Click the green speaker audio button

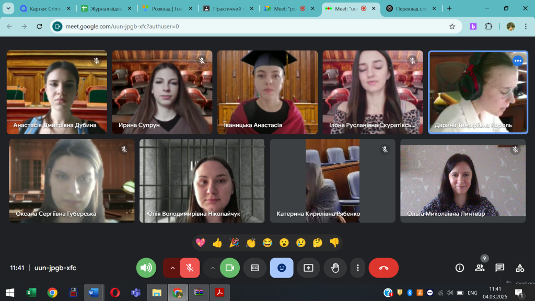point(146,268)
